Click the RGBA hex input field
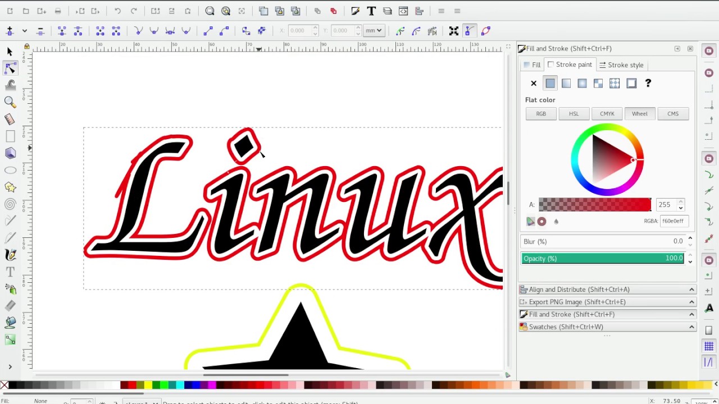This screenshot has width=719, height=404. click(x=674, y=221)
